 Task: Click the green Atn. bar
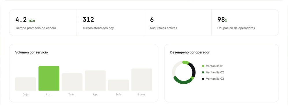[49, 78]
